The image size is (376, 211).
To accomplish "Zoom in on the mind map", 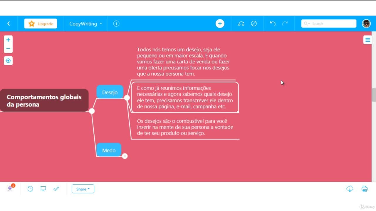I will pyautogui.click(x=8, y=40).
